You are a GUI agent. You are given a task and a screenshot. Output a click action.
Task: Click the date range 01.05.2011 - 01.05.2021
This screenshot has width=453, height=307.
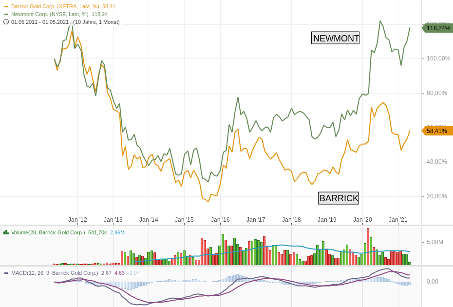tap(40, 22)
